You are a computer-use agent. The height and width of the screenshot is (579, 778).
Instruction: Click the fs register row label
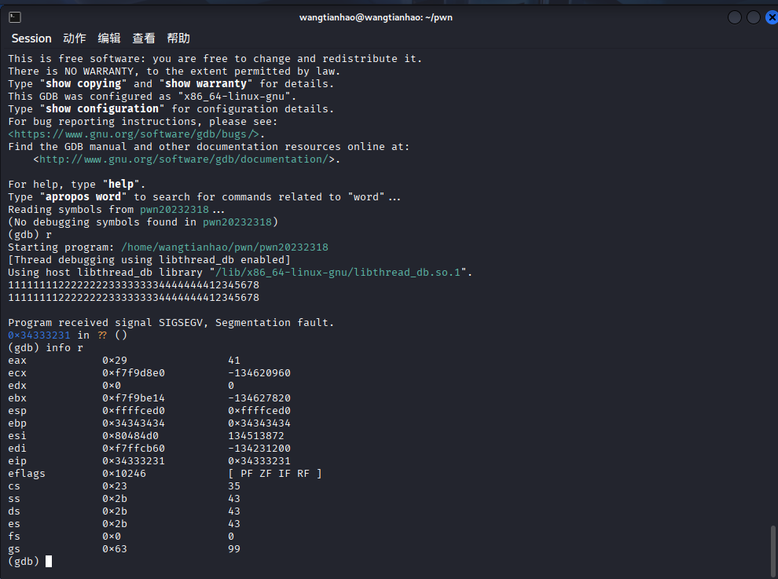[x=14, y=537]
